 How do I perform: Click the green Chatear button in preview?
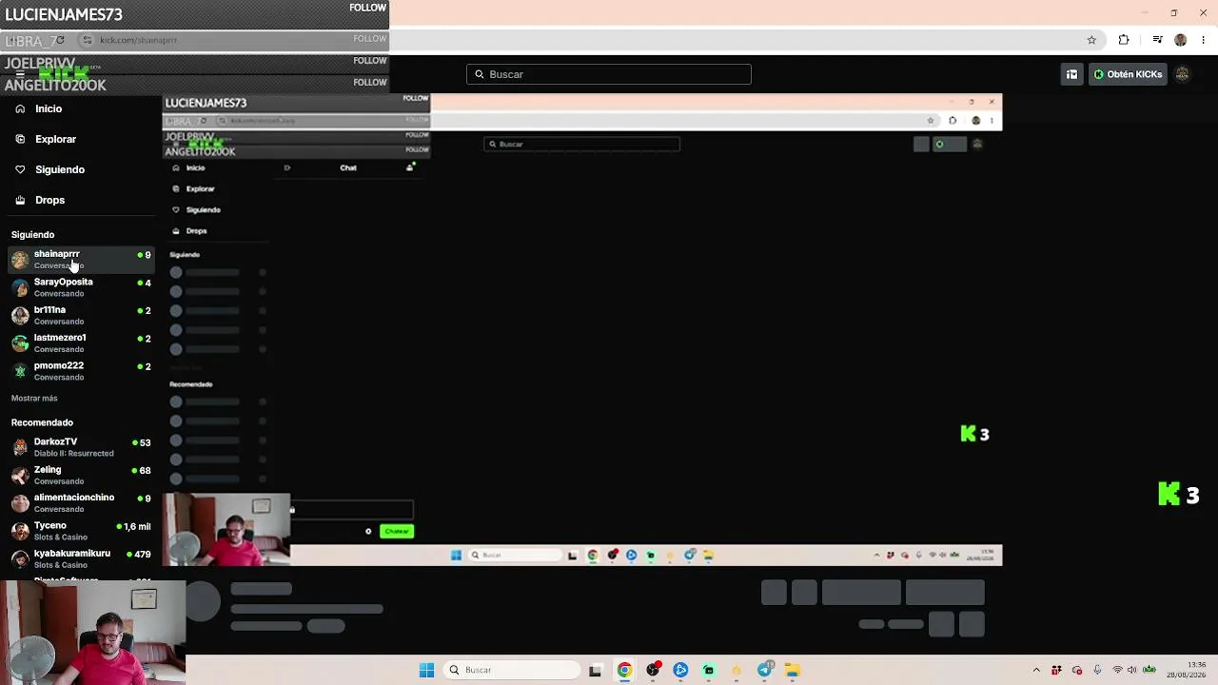click(397, 531)
